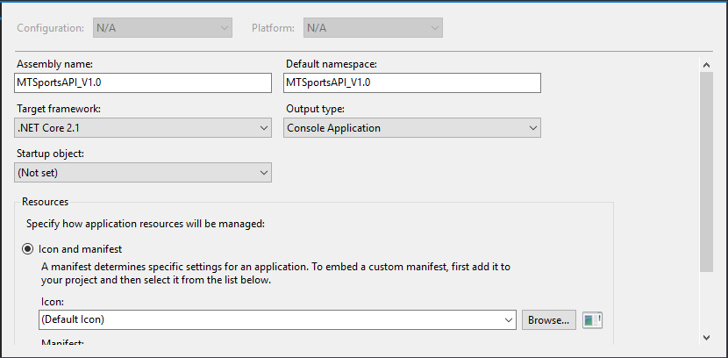Click the default icon preview image
Screen dimensions: 728x358
click(593, 320)
